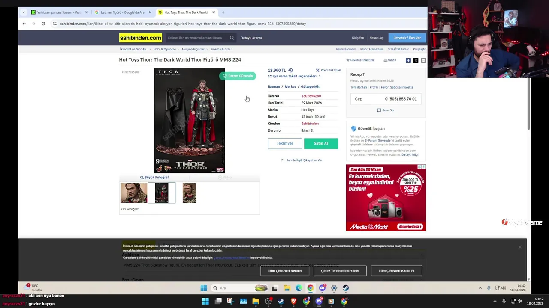Click Windows Start in the outer taskbar
Viewport: 549px width, 308px height.
coord(205,301)
